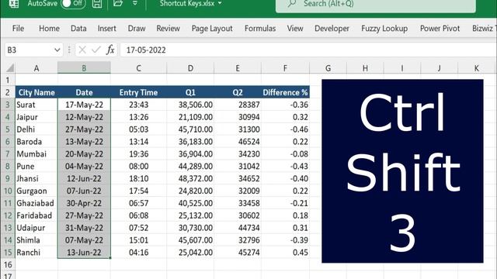Image resolution: width=497 pixels, height=279 pixels.
Task: Click the Shimla city cell
Action: [x=36, y=240]
